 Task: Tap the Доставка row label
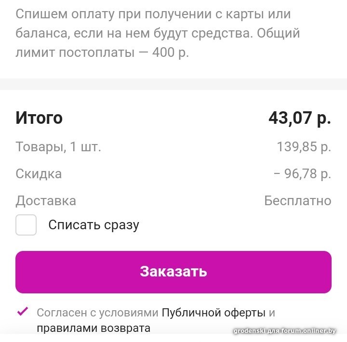click(x=46, y=201)
